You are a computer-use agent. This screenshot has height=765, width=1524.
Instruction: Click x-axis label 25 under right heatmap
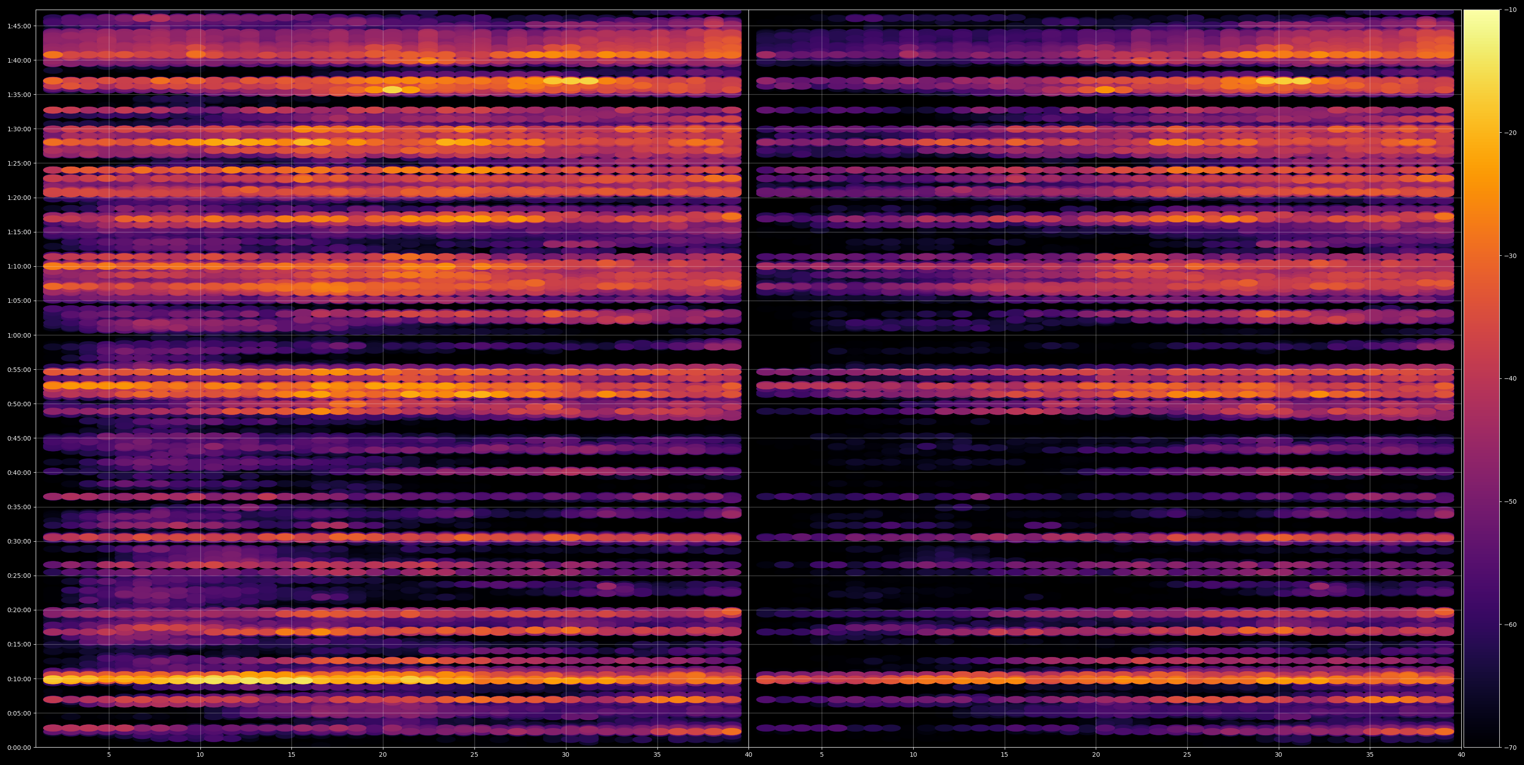(1187, 755)
